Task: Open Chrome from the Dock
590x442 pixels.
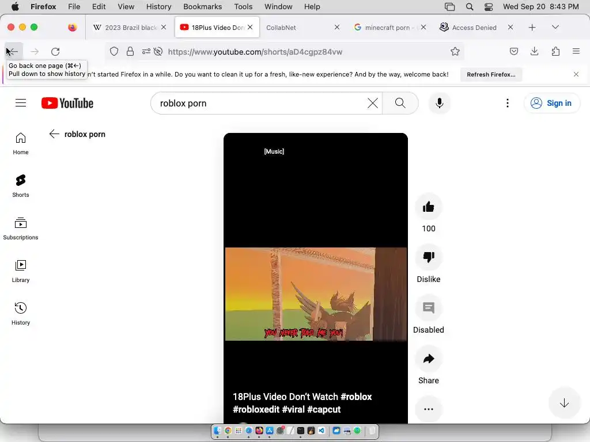Action: coord(228,430)
